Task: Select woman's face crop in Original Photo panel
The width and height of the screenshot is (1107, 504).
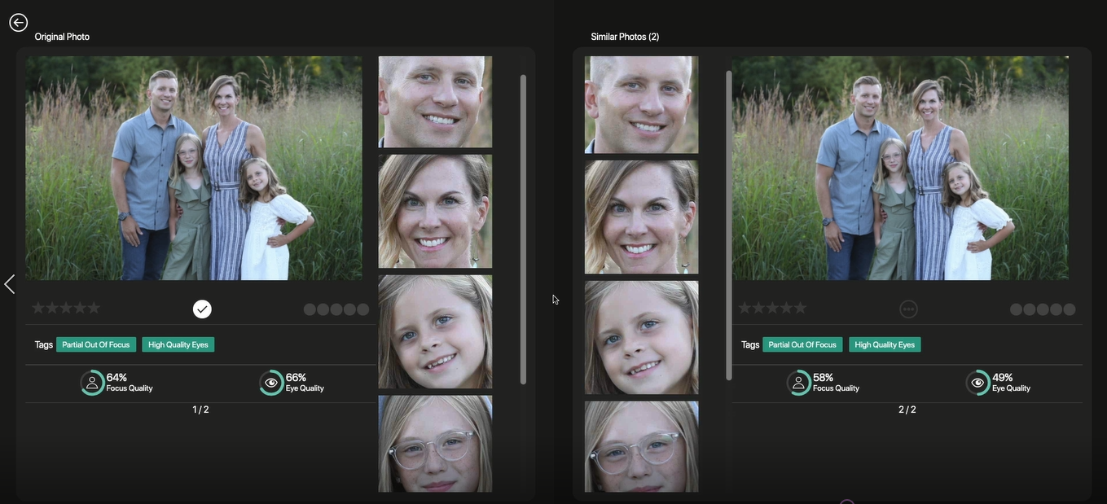Action: coord(435,211)
